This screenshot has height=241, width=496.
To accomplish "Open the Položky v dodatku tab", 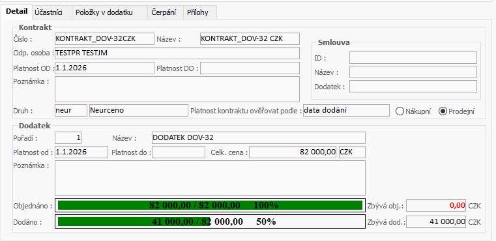I will (x=109, y=12).
